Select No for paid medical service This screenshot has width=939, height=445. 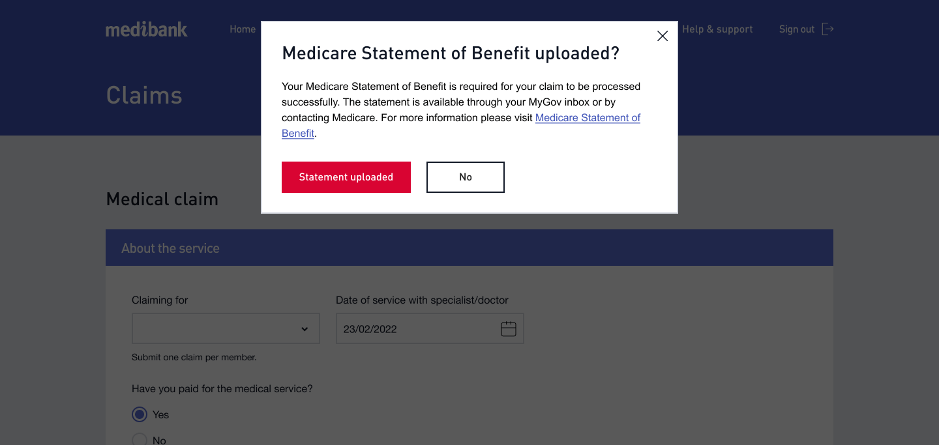(140, 440)
